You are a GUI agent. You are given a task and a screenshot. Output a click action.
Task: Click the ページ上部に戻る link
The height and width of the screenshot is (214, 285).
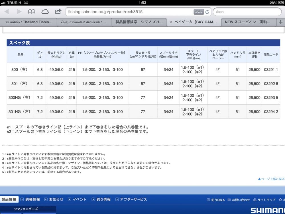coord(271,179)
